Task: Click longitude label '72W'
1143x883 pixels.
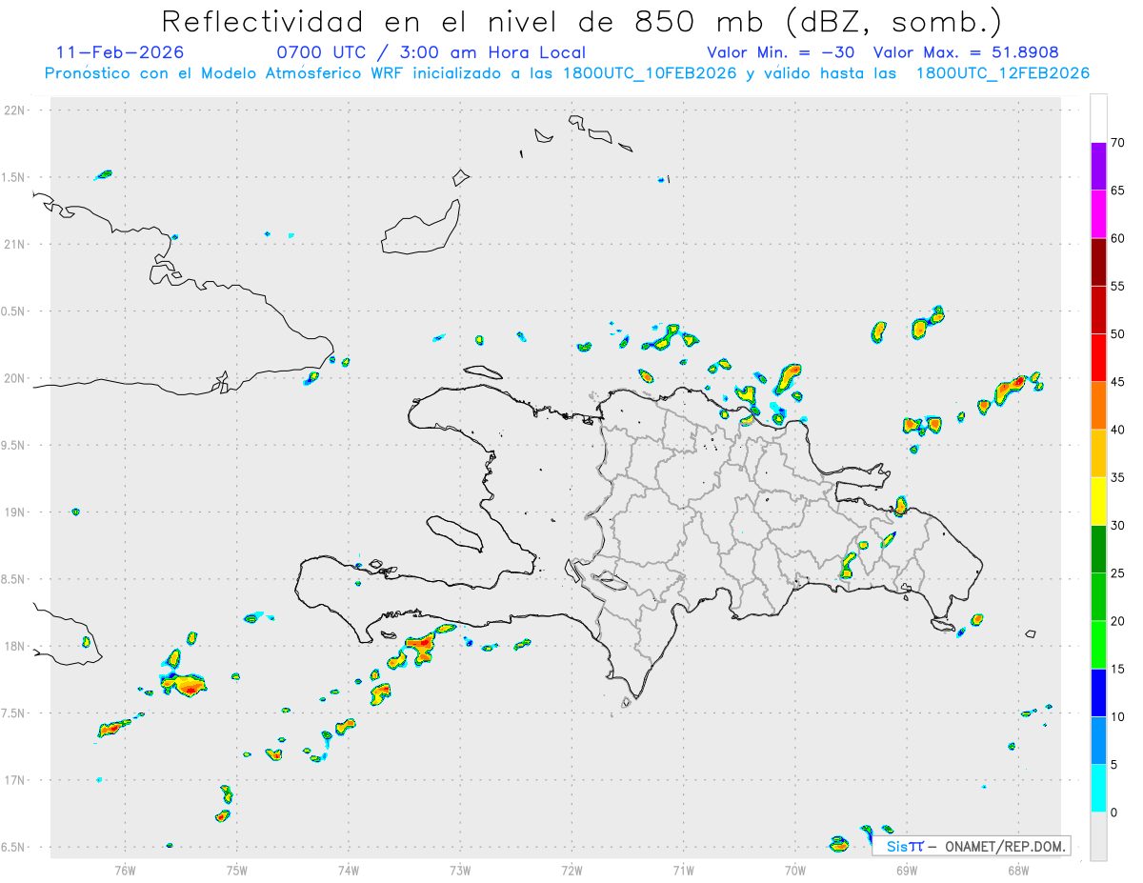Action: 571,870
